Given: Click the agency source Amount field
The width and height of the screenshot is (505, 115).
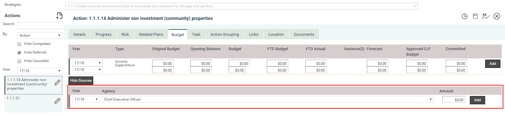Looking at the screenshot, I should click(x=454, y=100).
